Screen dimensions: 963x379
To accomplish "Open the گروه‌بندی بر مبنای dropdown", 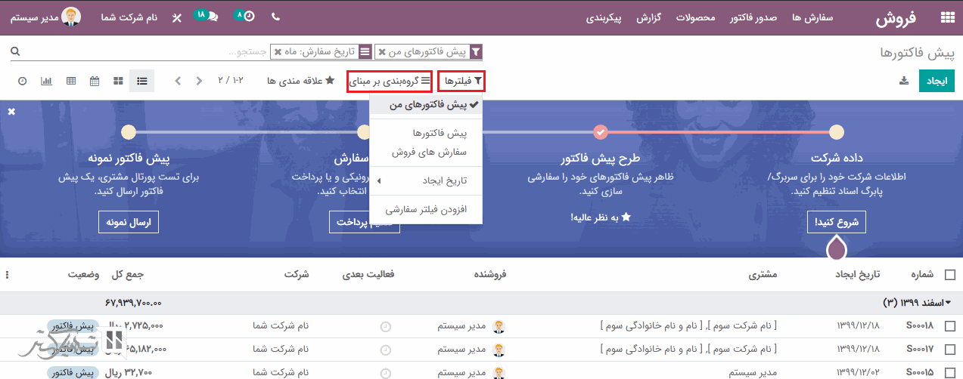I will tap(390, 81).
